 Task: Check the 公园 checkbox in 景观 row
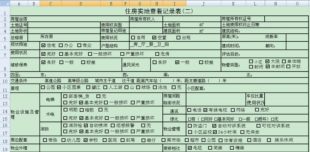pyautogui.click(x=43, y=87)
